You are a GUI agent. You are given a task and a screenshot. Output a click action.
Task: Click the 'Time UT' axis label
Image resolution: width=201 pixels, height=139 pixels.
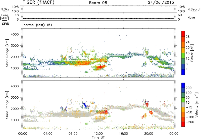(x=98, y=137)
